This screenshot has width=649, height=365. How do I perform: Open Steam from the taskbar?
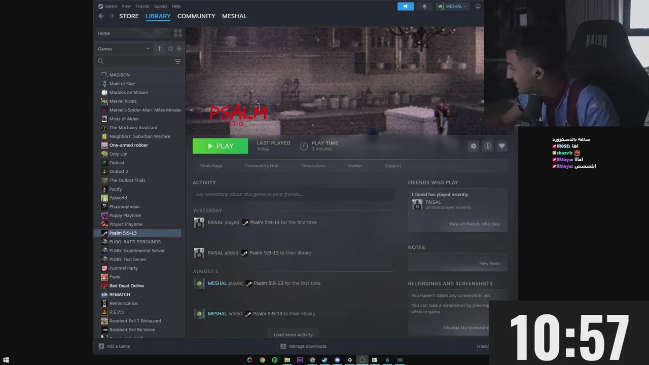pyautogui.click(x=324, y=360)
